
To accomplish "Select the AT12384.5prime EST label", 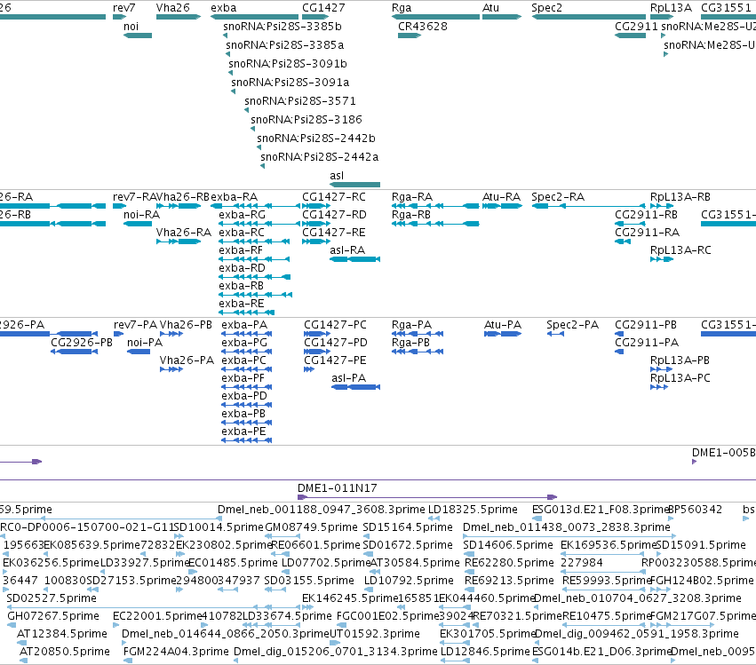I will click(x=61, y=634).
